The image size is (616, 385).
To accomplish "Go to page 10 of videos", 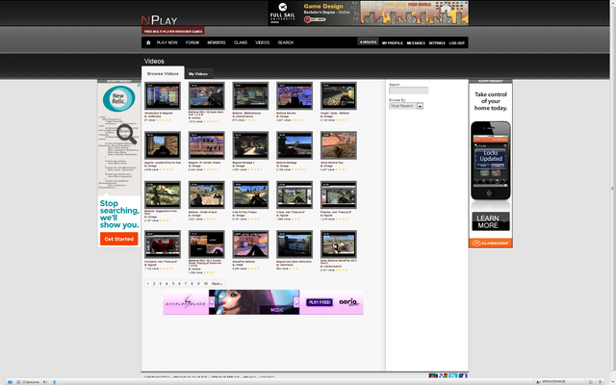I will pos(205,284).
